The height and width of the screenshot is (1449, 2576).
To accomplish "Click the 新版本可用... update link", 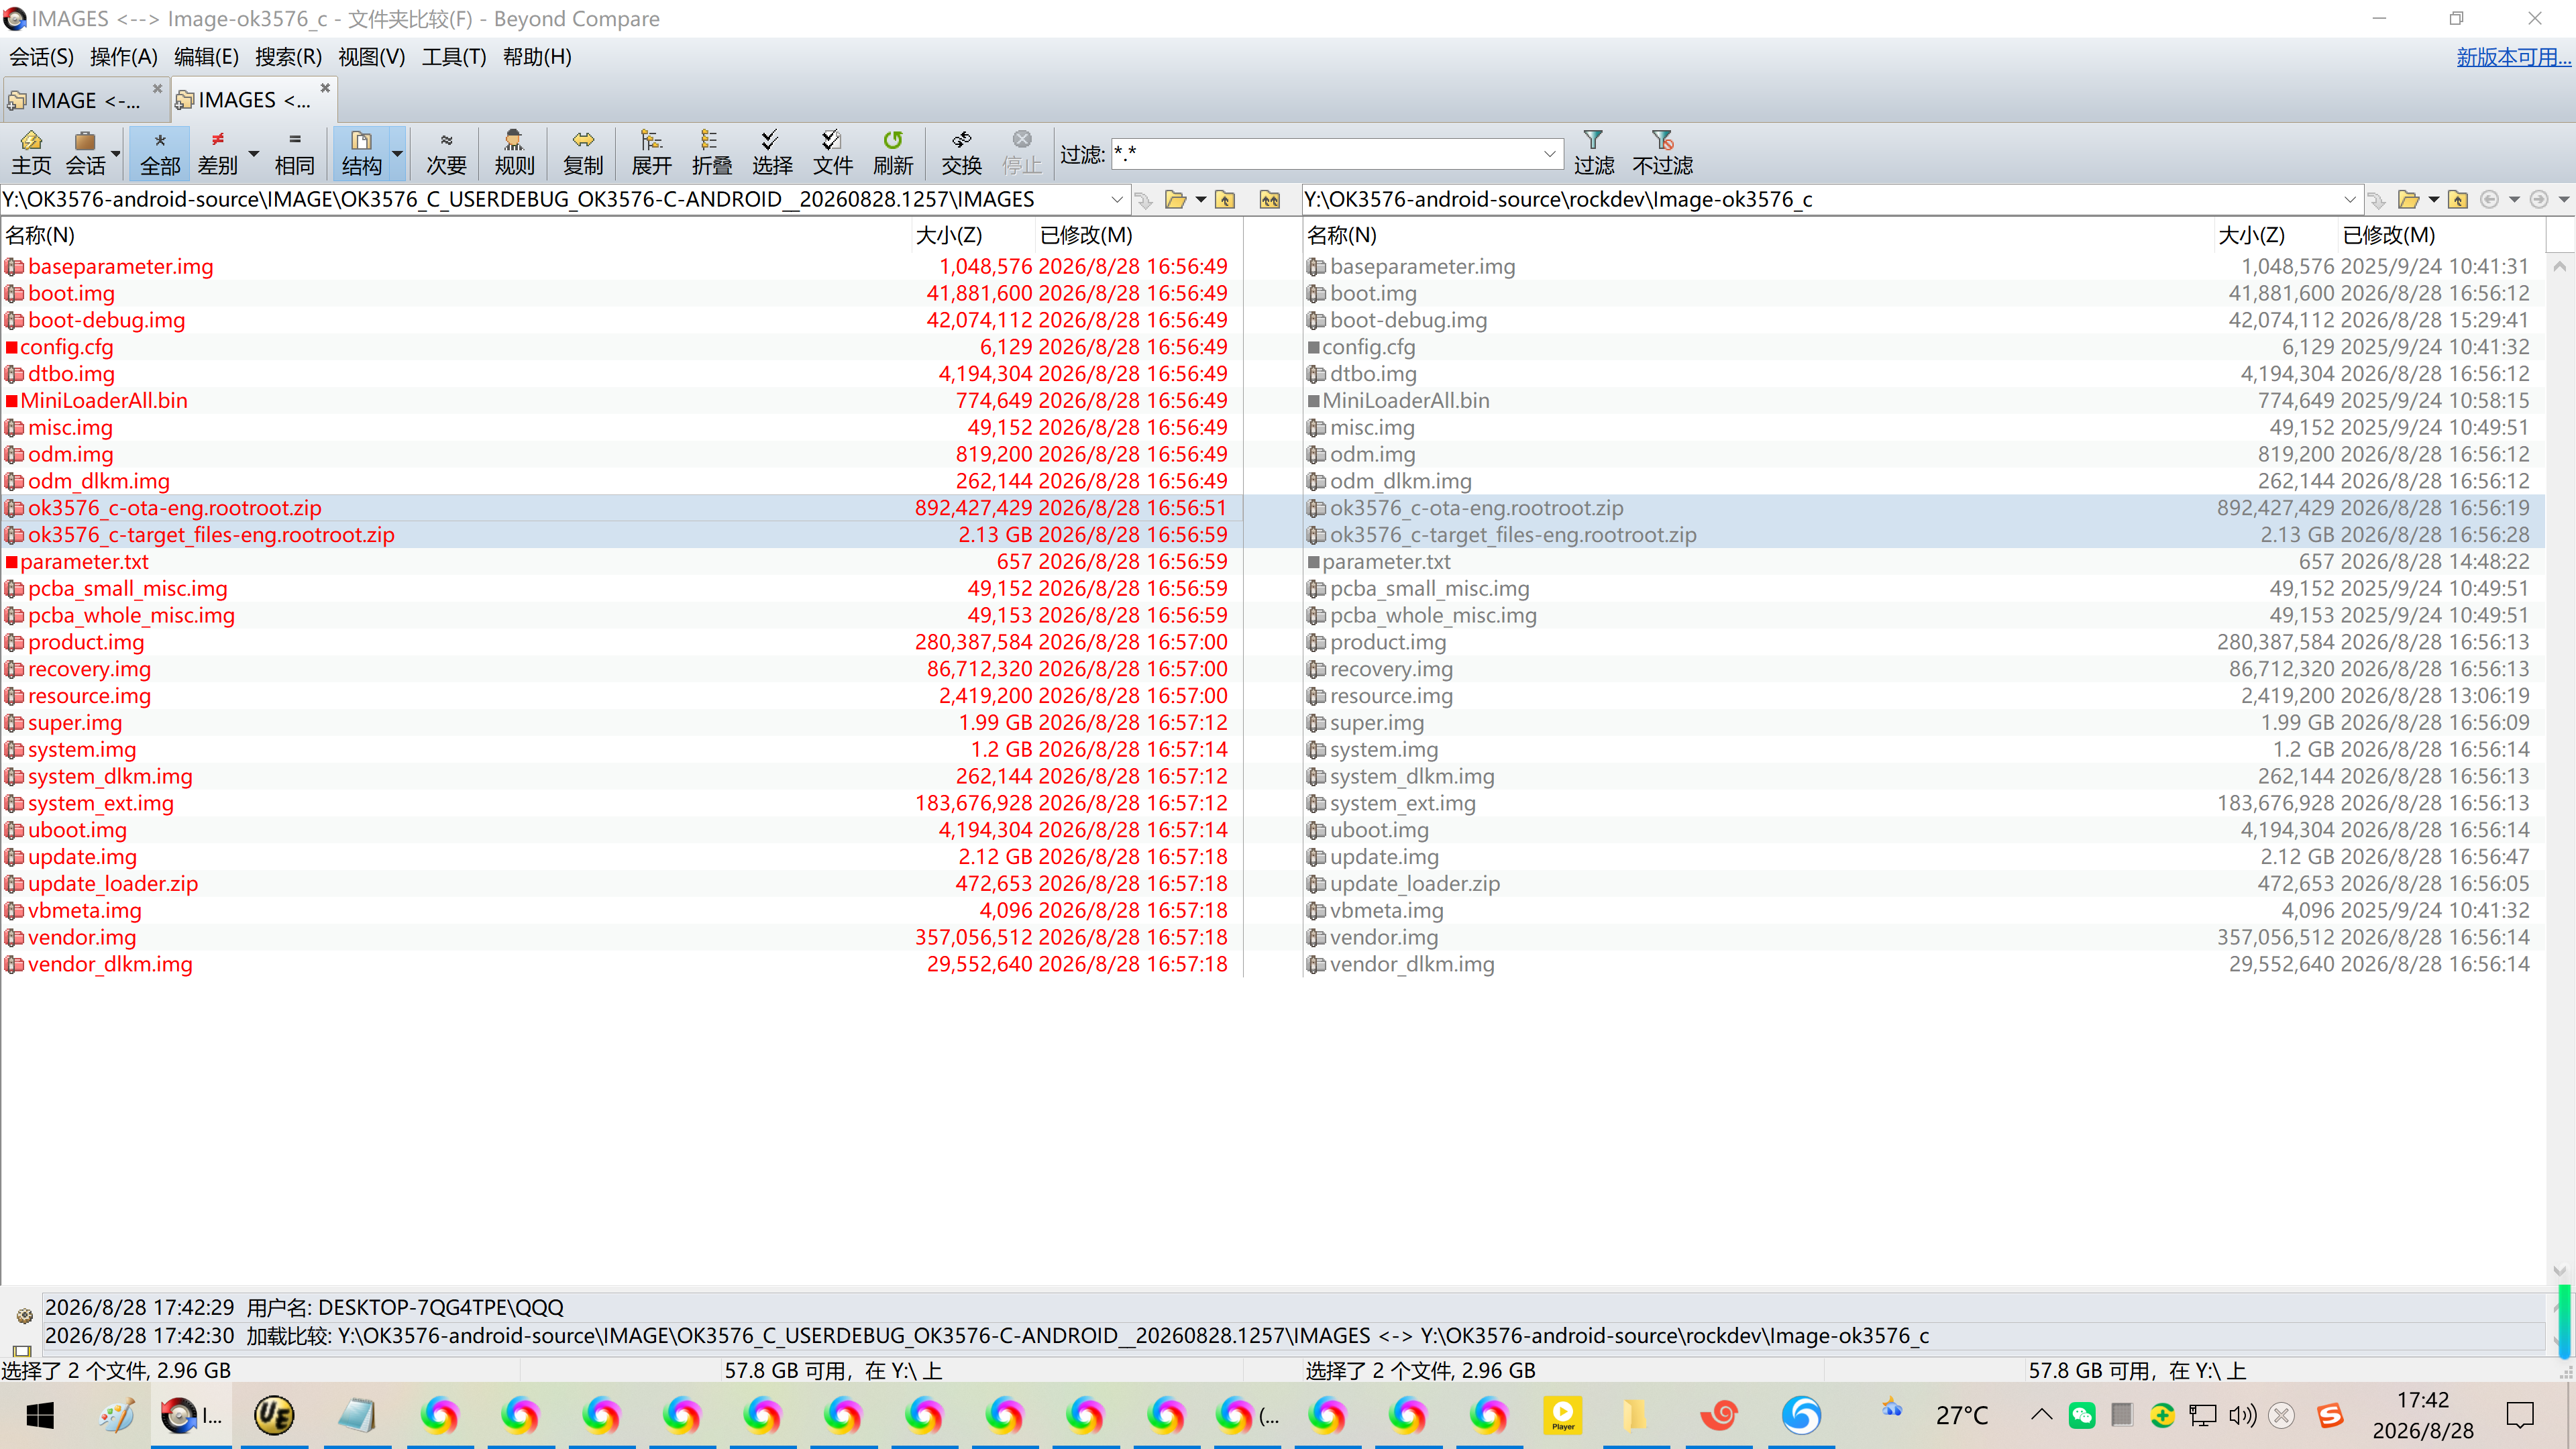I will pyautogui.click(x=2513, y=57).
